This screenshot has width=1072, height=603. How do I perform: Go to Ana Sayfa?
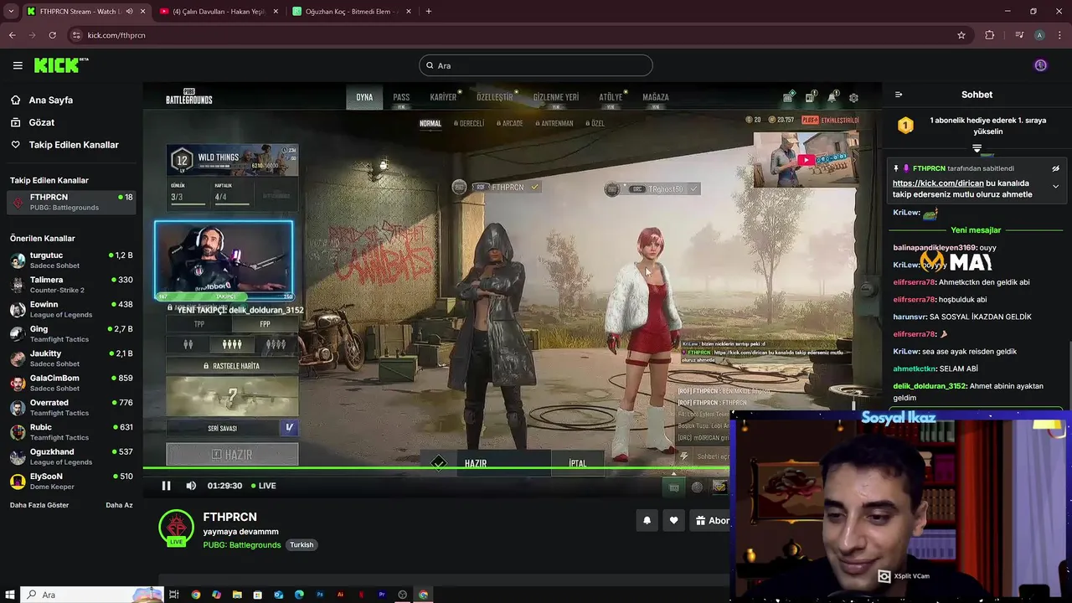coord(51,100)
